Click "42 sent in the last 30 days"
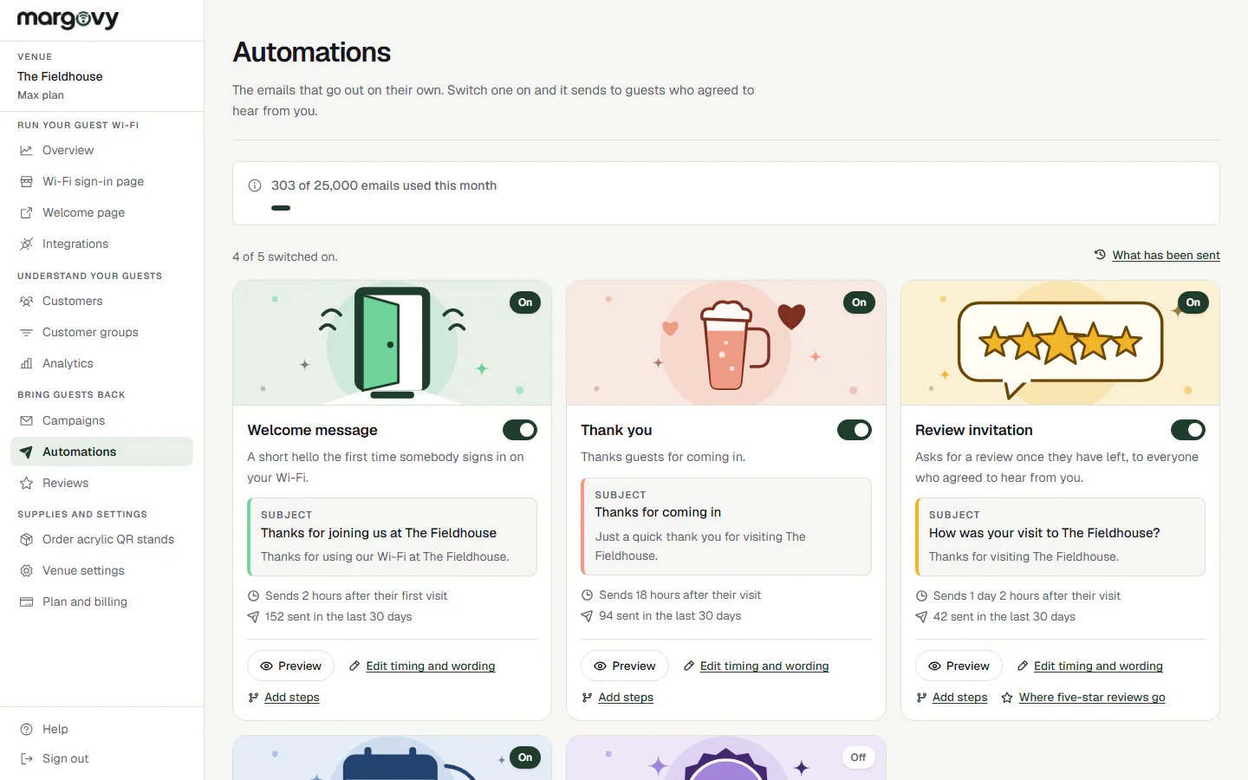 [1004, 617]
